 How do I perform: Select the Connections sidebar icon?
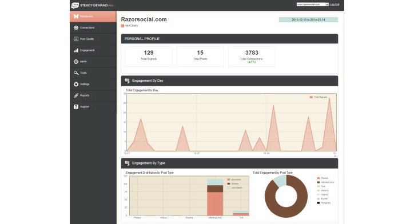76,27
